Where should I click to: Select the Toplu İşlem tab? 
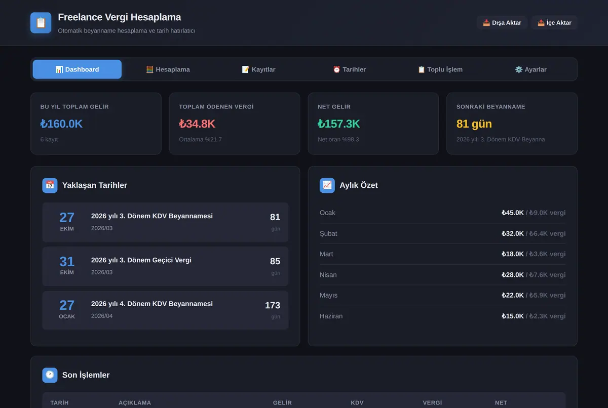click(440, 69)
